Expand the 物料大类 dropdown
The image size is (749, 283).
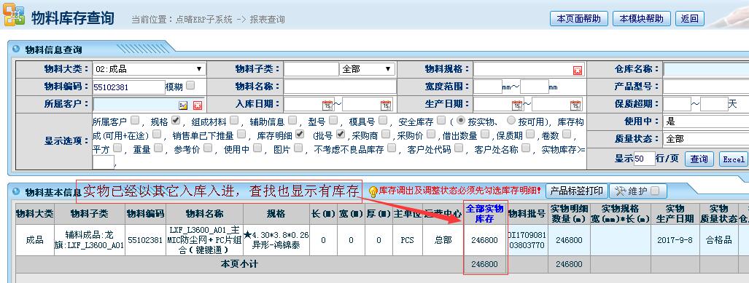[x=150, y=69]
